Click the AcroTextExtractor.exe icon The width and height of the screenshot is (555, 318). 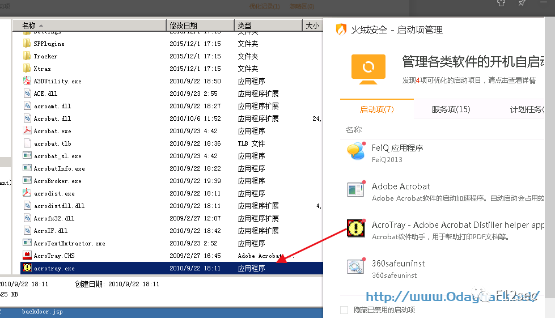point(27,243)
